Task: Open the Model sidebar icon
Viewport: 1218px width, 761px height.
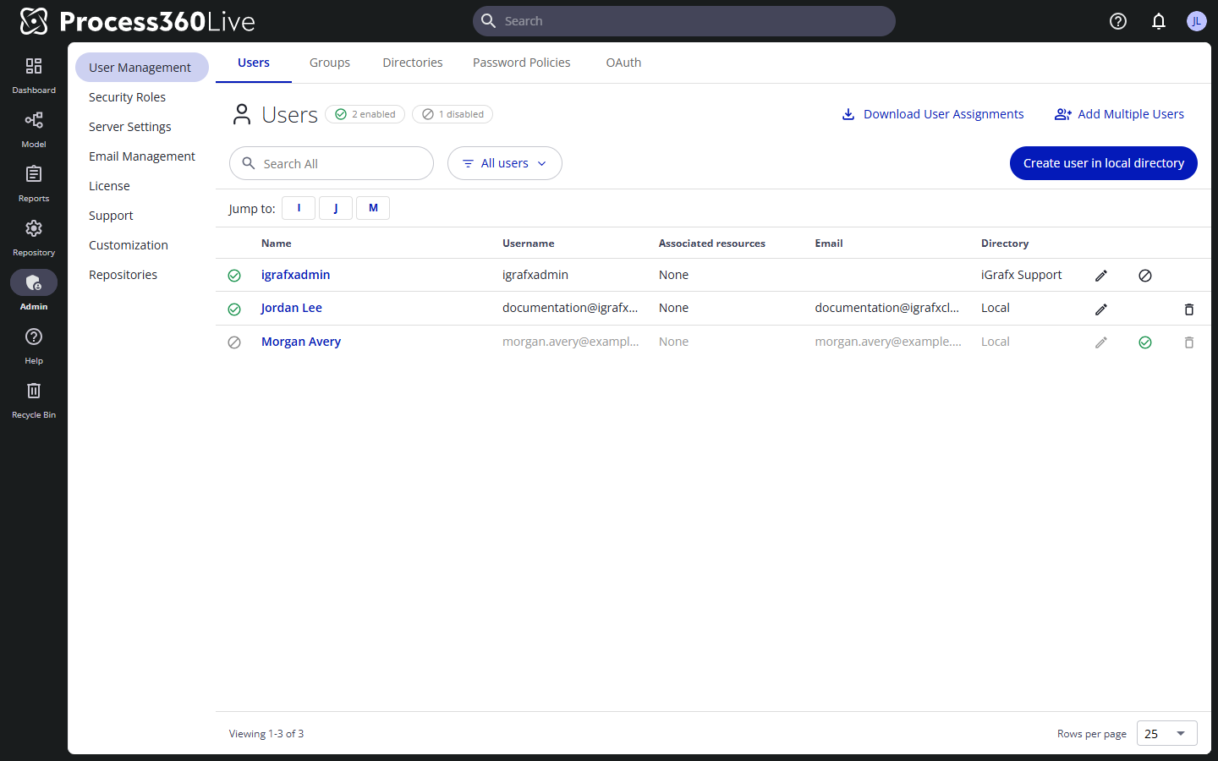Action: click(x=34, y=129)
